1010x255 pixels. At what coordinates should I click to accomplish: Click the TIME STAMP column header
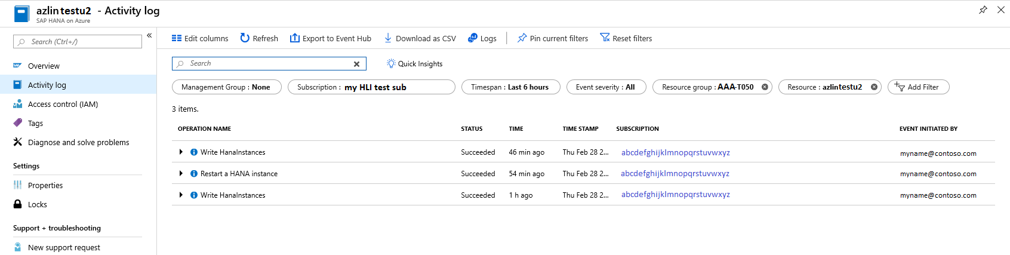(x=580, y=129)
